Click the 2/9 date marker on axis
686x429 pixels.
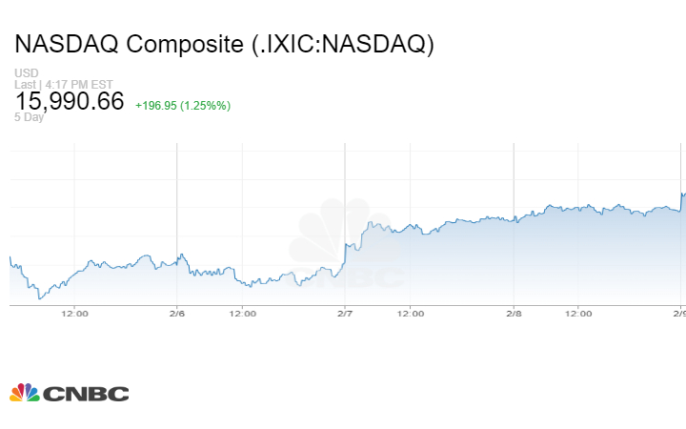(x=679, y=313)
